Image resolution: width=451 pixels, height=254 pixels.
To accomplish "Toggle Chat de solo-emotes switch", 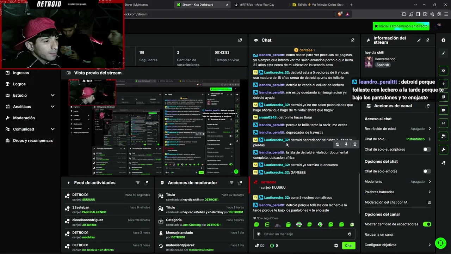I will [x=427, y=171].
